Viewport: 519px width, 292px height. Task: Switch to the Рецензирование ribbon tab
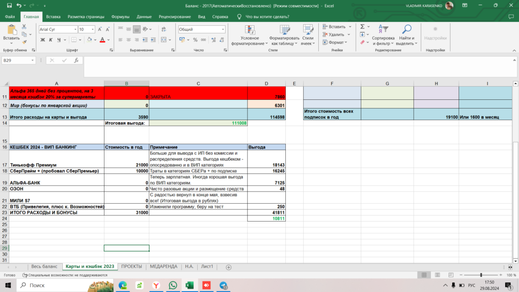pos(174,17)
